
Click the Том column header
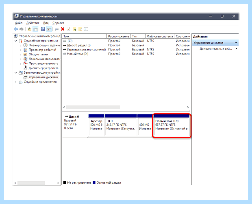(x=84, y=36)
